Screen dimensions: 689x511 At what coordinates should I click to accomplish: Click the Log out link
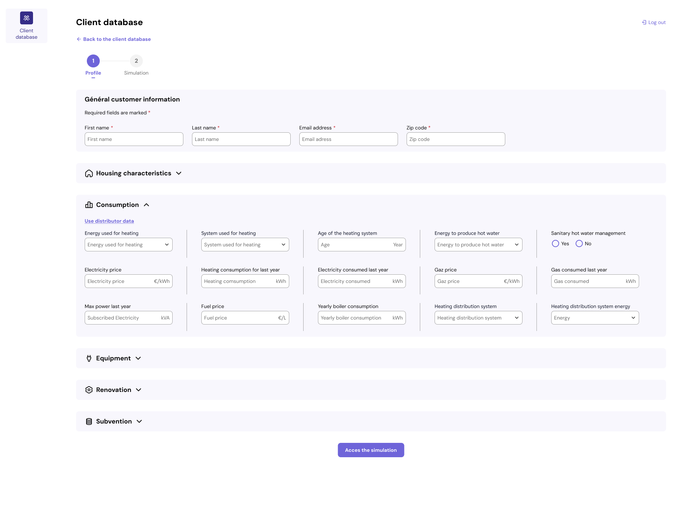tap(654, 22)
